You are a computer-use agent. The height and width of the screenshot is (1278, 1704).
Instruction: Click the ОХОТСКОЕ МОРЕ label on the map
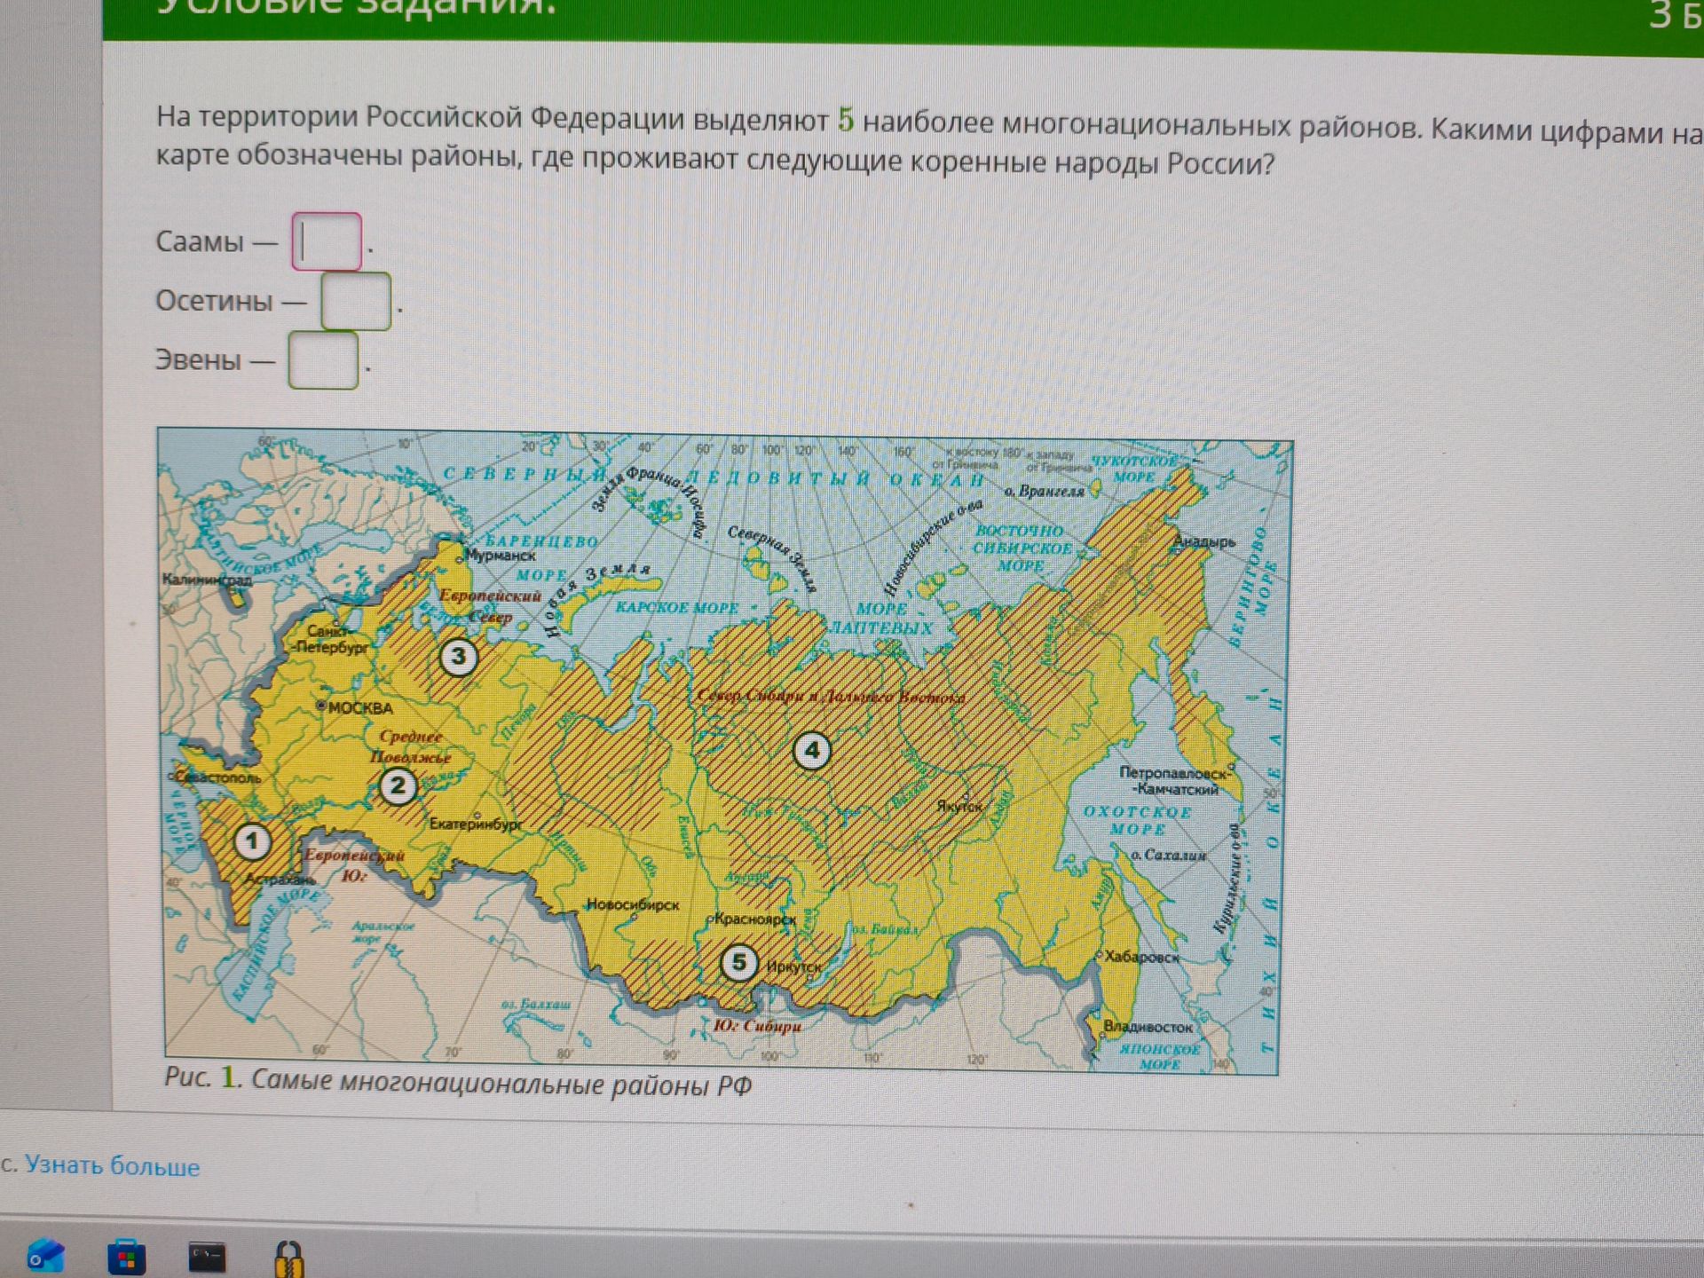click(x=1138, y=821)
